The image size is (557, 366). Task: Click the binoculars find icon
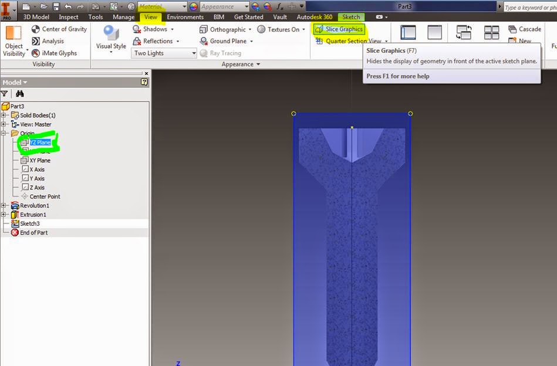pos(19,94)
